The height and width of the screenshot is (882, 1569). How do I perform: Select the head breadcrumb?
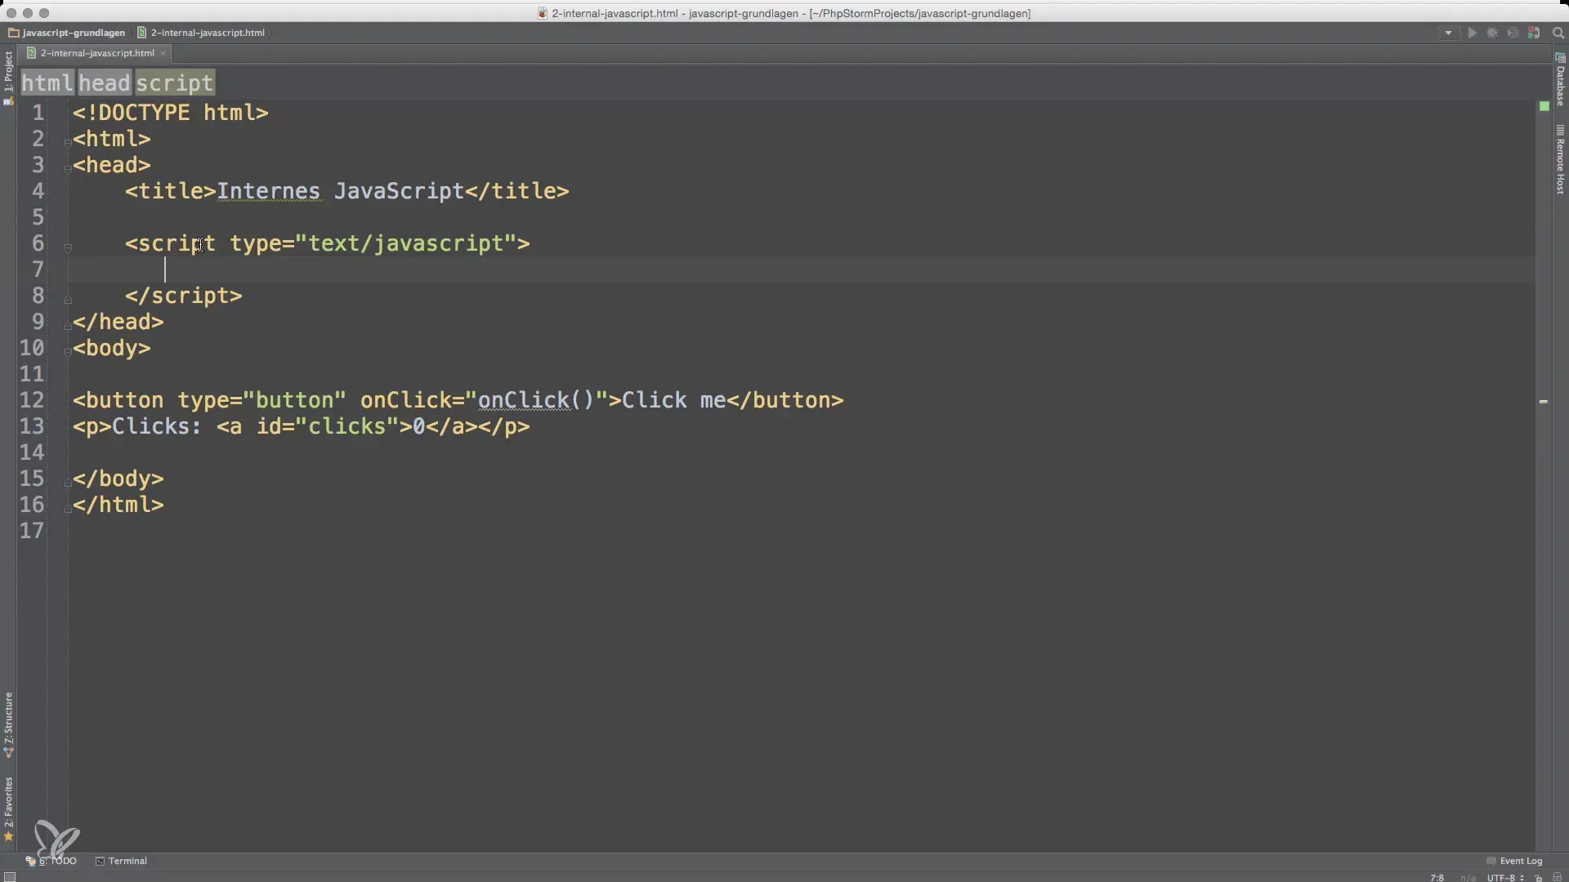[x=105, y=82]
